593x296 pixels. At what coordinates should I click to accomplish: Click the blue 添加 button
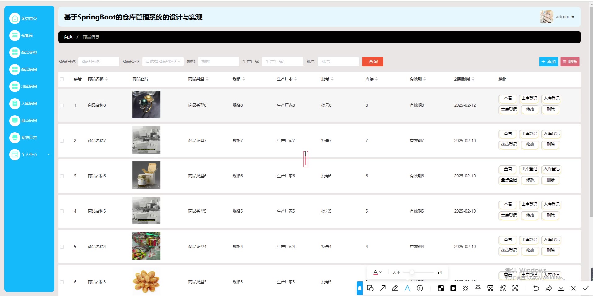548,61
